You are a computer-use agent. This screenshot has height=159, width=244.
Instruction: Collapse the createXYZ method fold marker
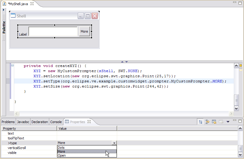coord(12,65)
